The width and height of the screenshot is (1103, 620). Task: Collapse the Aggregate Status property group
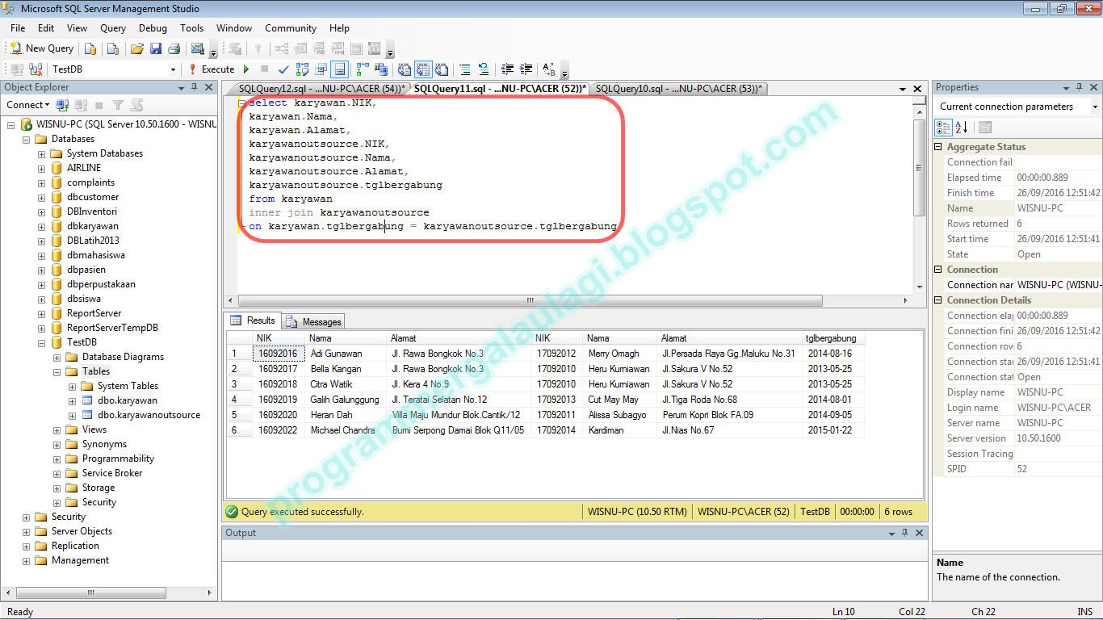point(936,146)
